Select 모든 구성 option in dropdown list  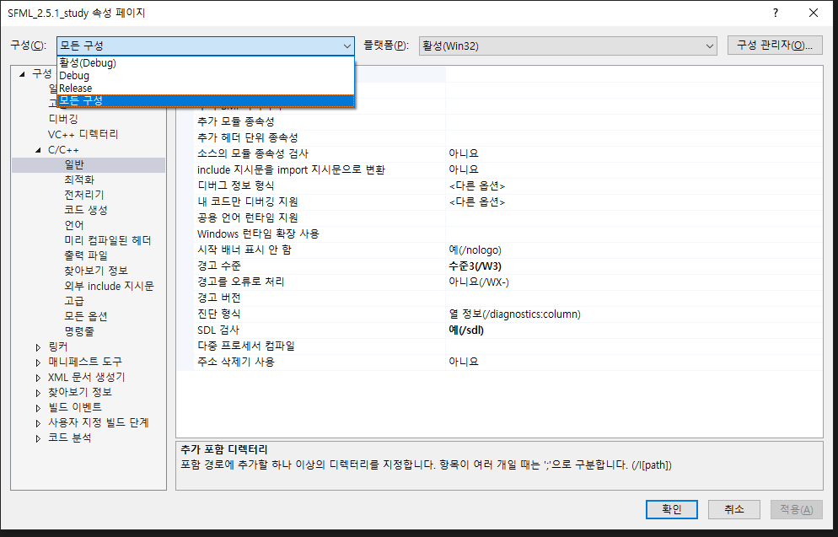tap(205, 100)
